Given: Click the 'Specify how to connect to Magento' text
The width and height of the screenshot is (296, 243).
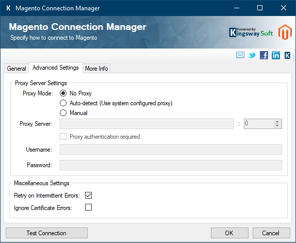Looking at the screenshot, I should click(54, 38).
